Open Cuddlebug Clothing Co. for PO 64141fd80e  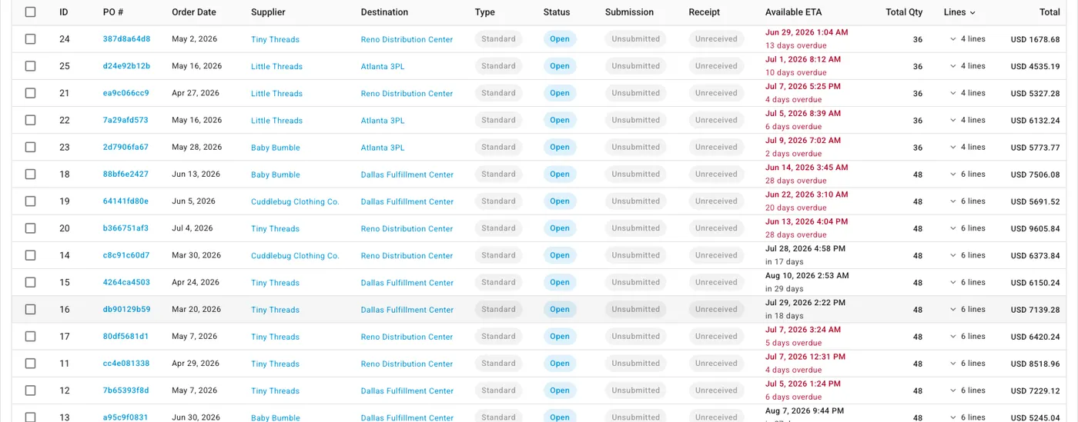295,201
